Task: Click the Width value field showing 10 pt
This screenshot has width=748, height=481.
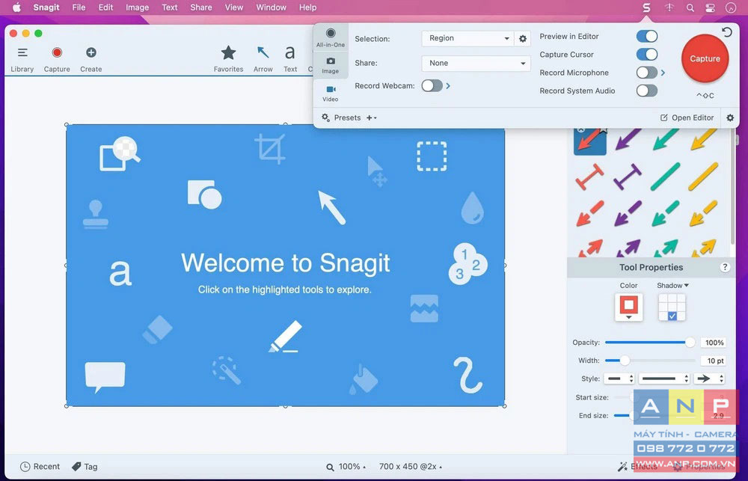Action: (713, 361)
